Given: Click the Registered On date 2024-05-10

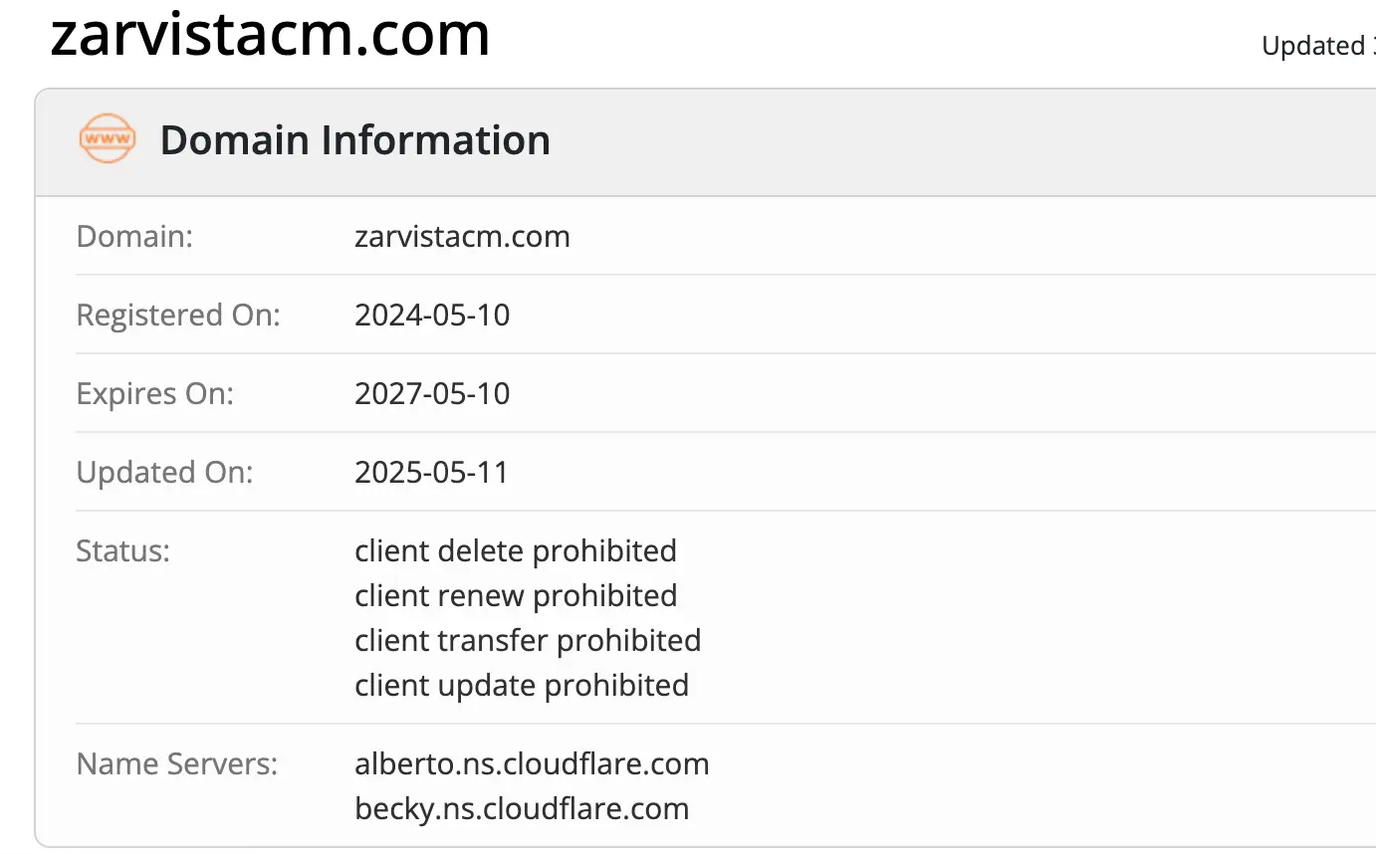Looking at the screenshot, I should click(x=432, y=316).
